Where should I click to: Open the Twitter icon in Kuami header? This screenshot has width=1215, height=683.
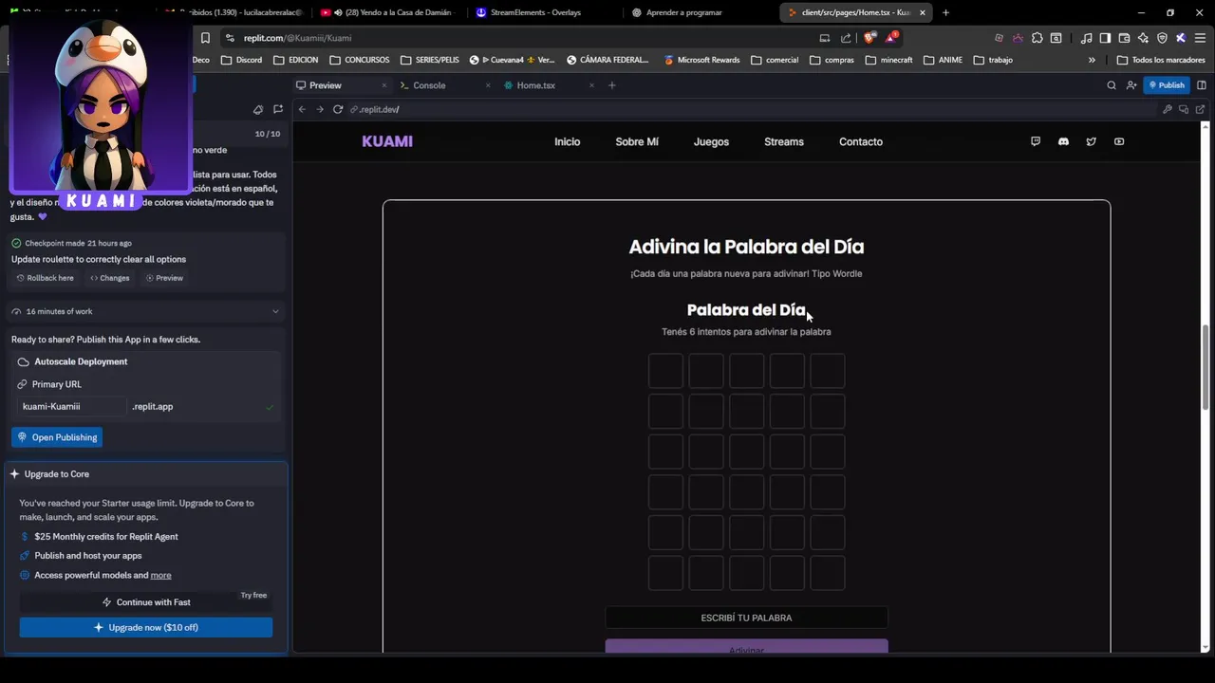1091,141
